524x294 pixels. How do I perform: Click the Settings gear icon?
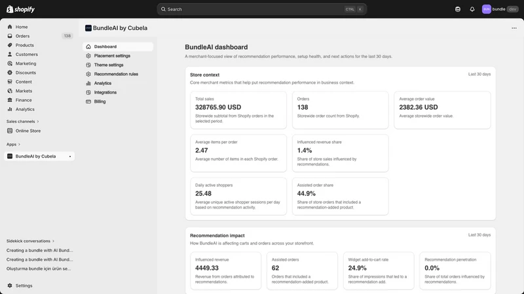click(10, 286)
